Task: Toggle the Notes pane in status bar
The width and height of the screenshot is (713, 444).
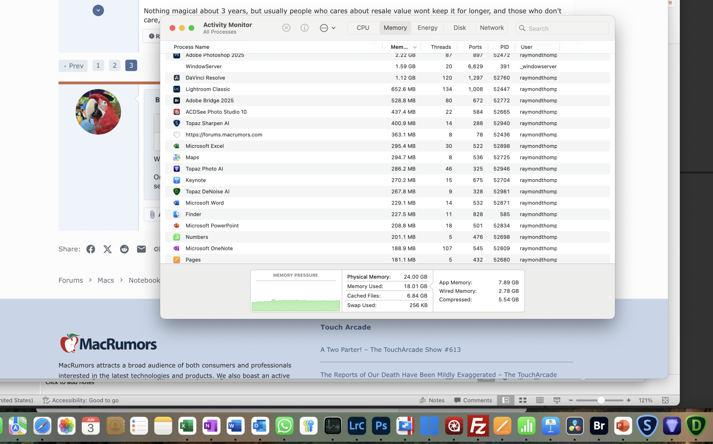Action: point(432,400)
